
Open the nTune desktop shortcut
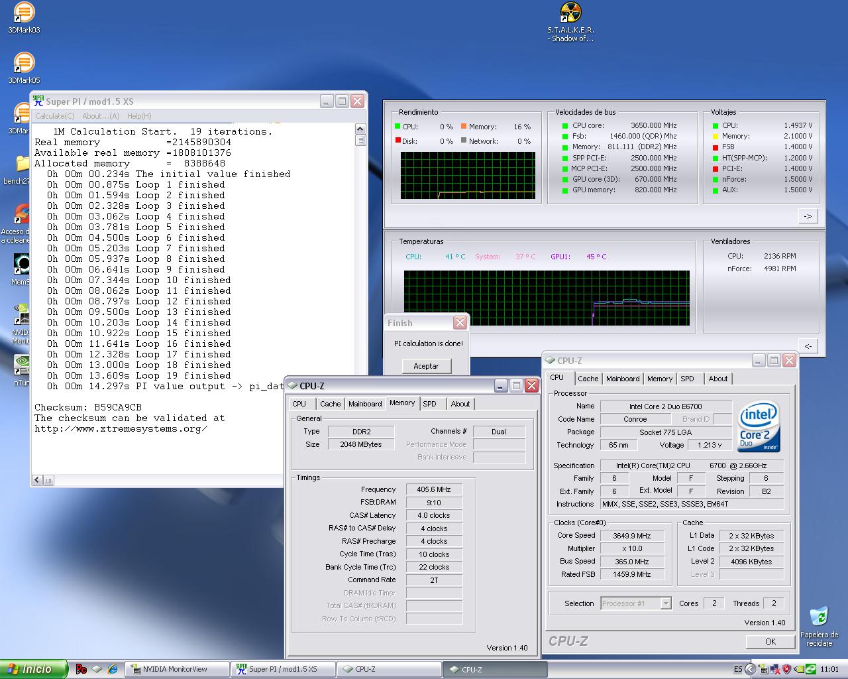pos(21,369)
